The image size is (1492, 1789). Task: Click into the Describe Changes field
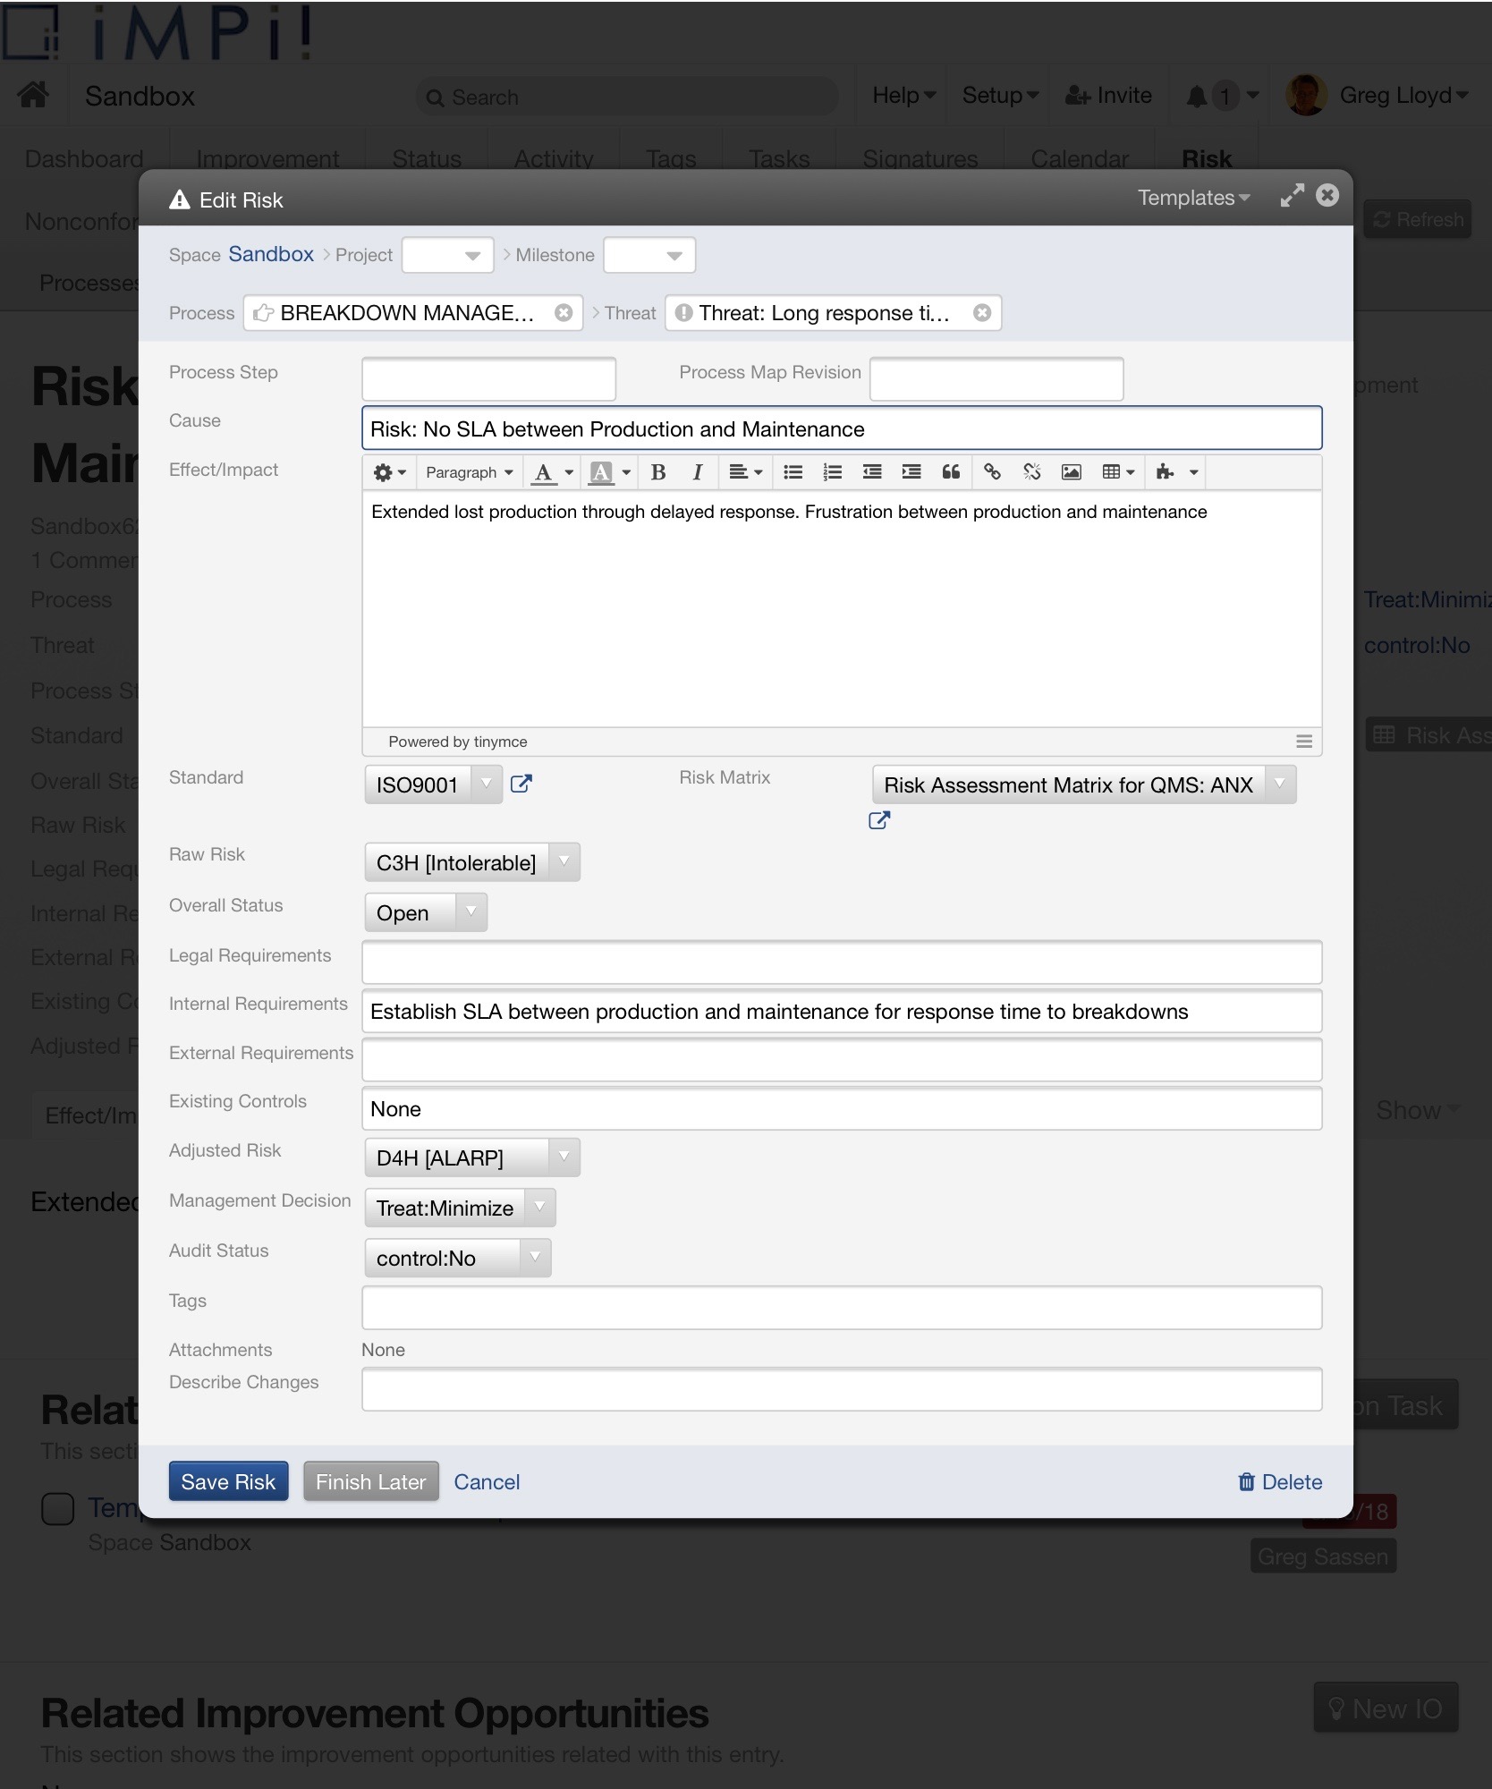point(841,1390)
